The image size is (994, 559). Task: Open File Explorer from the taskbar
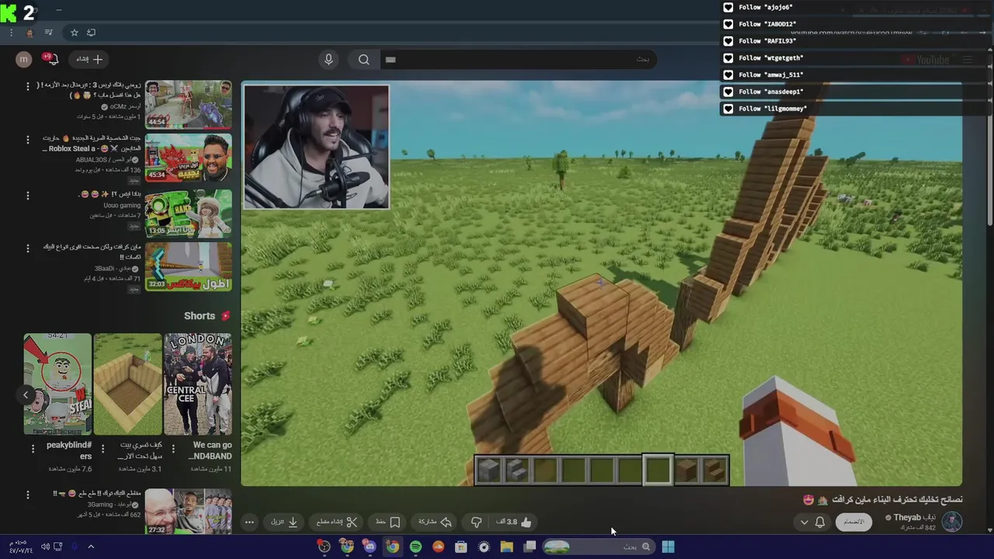[x=506, y=547]
